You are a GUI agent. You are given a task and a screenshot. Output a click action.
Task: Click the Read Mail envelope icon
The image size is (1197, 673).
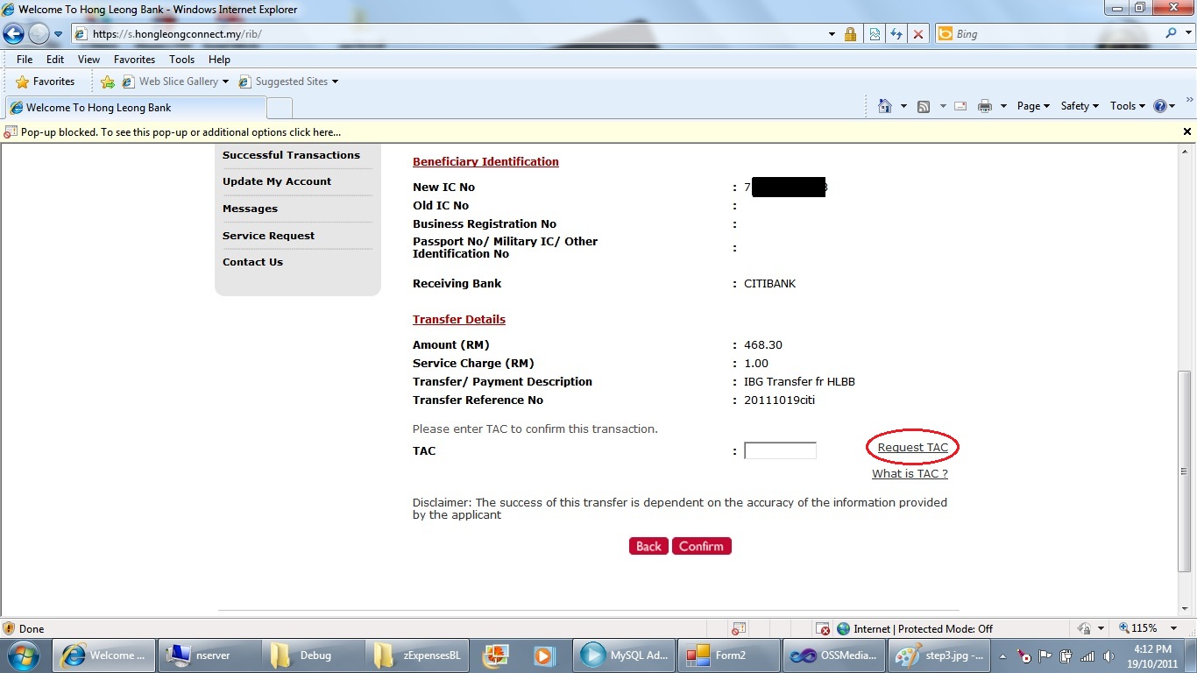960,106
